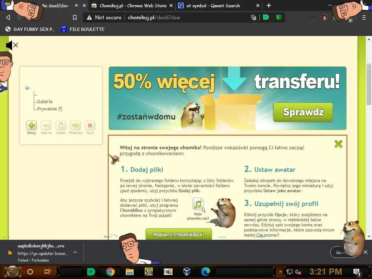The height and width of the screenshot is (279, 372).
Task: Click the Ustaw awatar heading
Action: (275, 170)
